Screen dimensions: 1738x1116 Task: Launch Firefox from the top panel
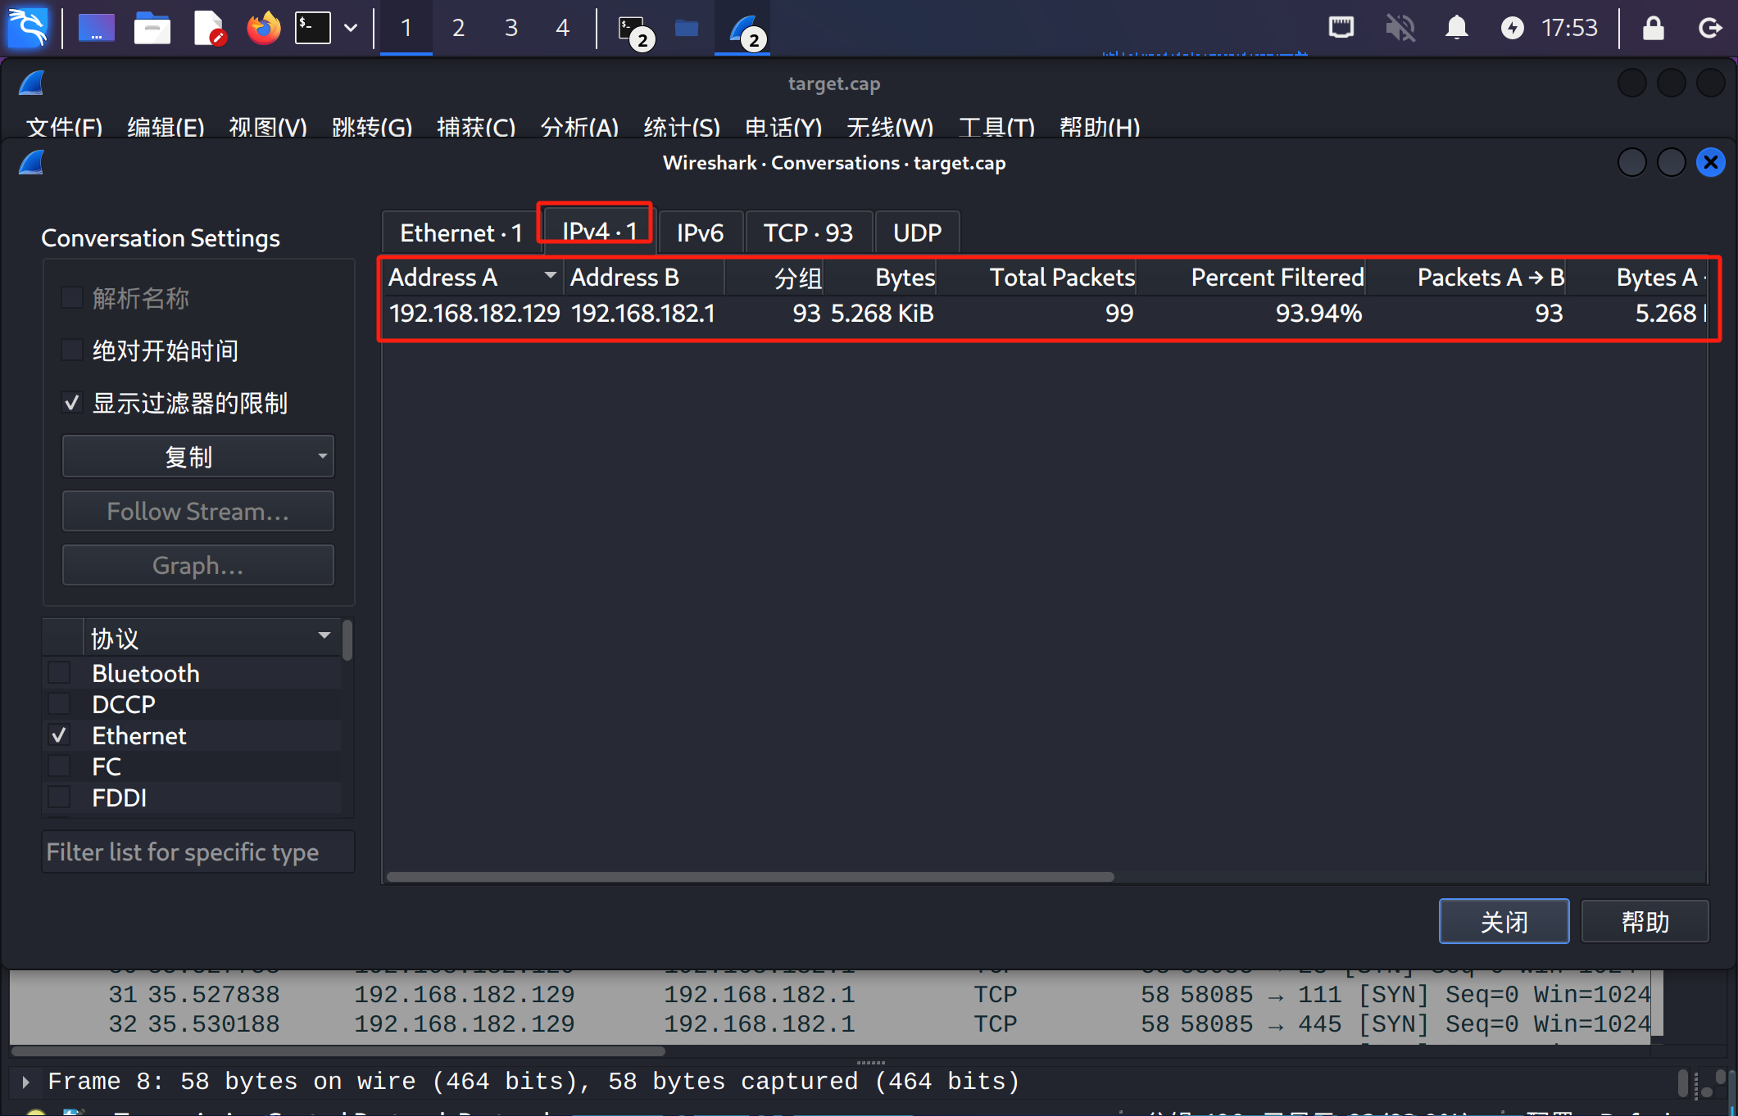(263, 28)
